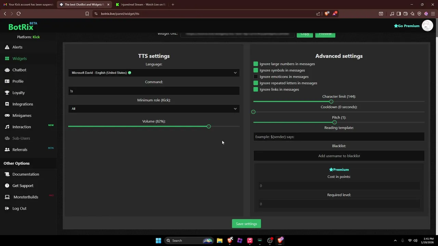Screen dimensions: 438x246
Task: Open the Minimum role dropdown set to All
Action: (x=154, y=109)
